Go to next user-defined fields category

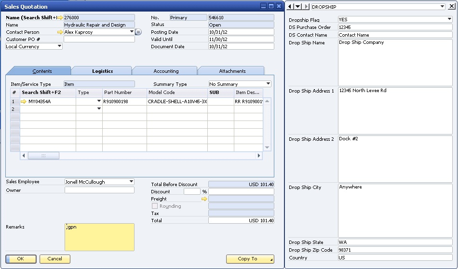pos(306,7)
